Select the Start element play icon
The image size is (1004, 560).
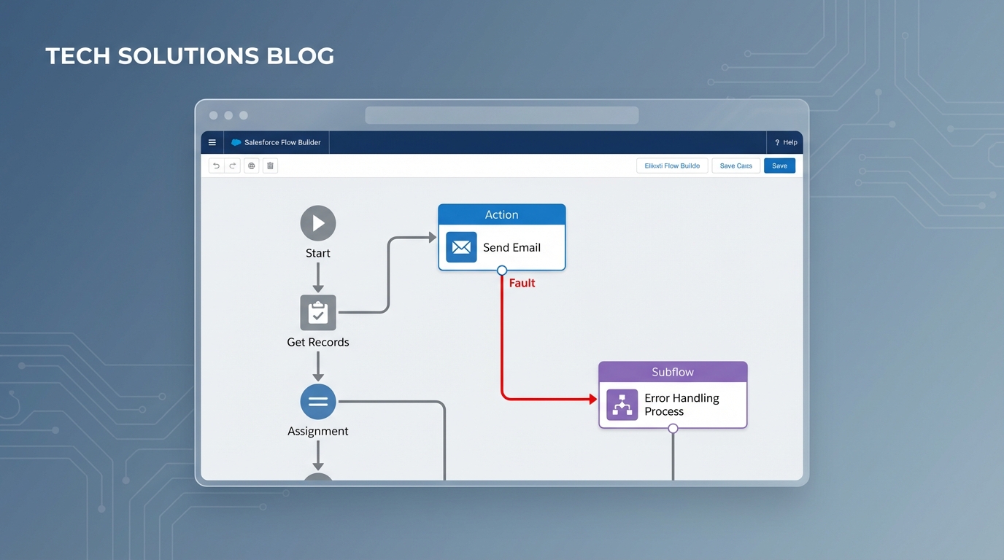pos(317,222)
